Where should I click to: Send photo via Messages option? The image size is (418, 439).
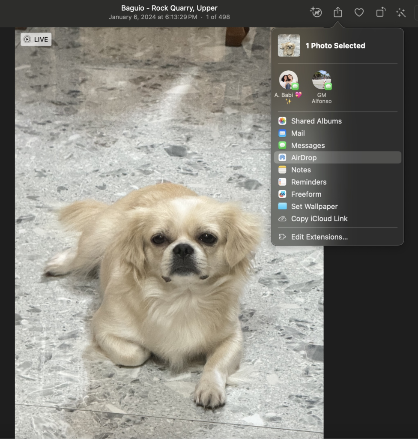point(308,145)
